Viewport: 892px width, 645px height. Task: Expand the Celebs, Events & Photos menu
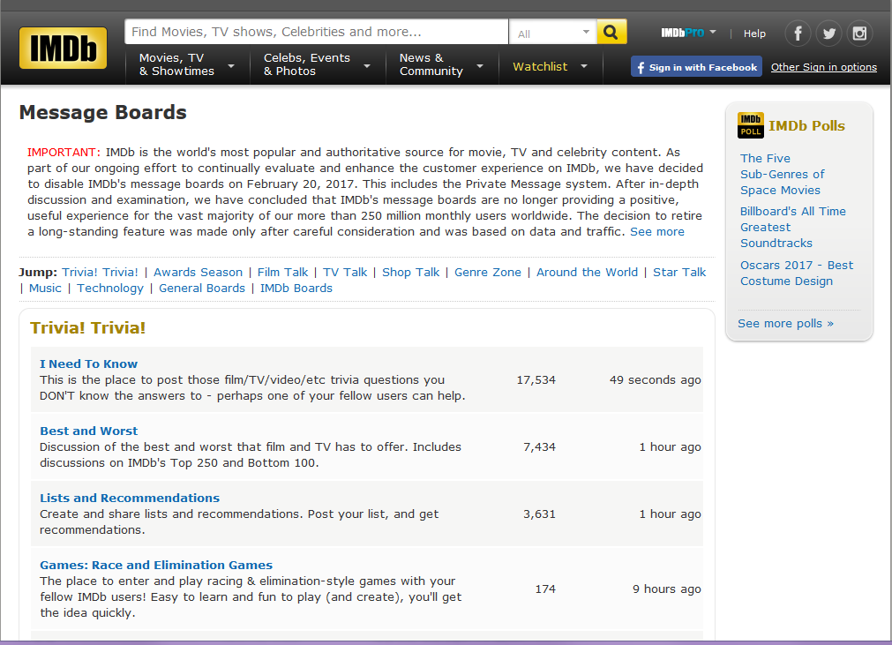click(x=317, y=64)
